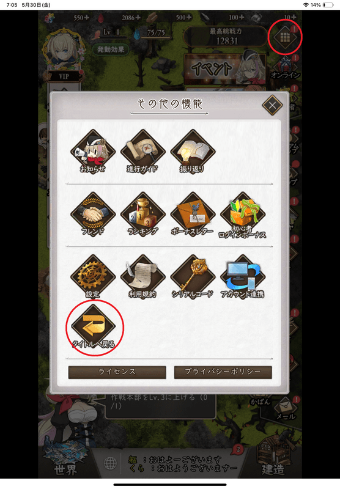Click the プライバシーポリシー button
The width and height of the screenshot is (340, 489).
(223, 372)
